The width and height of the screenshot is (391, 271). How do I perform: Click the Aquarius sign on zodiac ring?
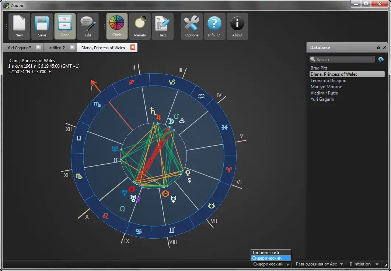pyautogui.click(x=201, y=96)
